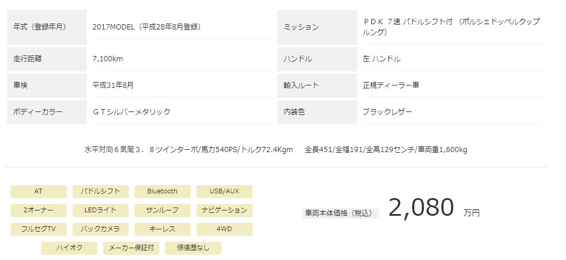The height and width of the screenshot is (260, 566).
Task: Click the 2,080 price figure
Action: coord(421,208)
